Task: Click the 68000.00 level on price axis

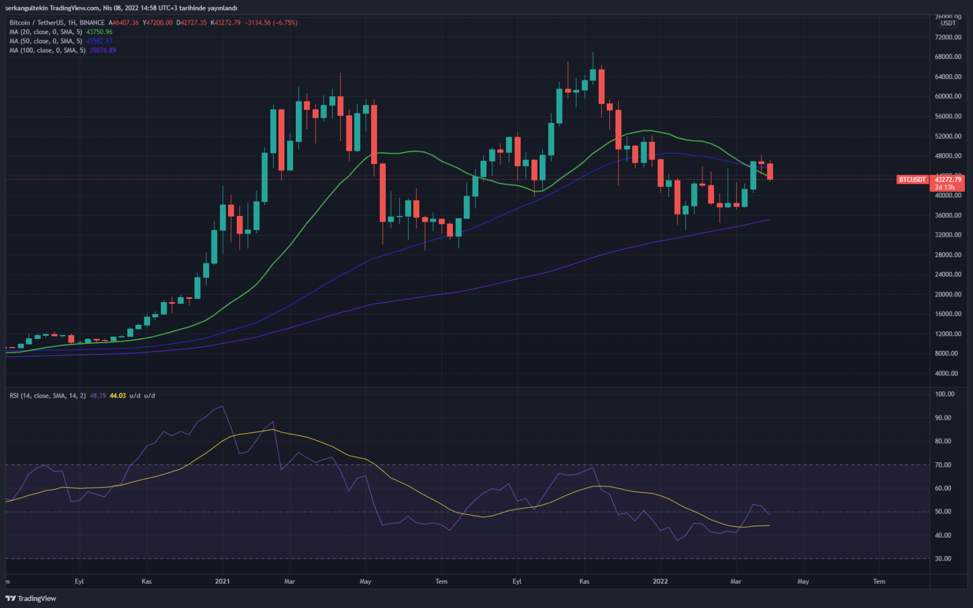Action: point(948,57)
